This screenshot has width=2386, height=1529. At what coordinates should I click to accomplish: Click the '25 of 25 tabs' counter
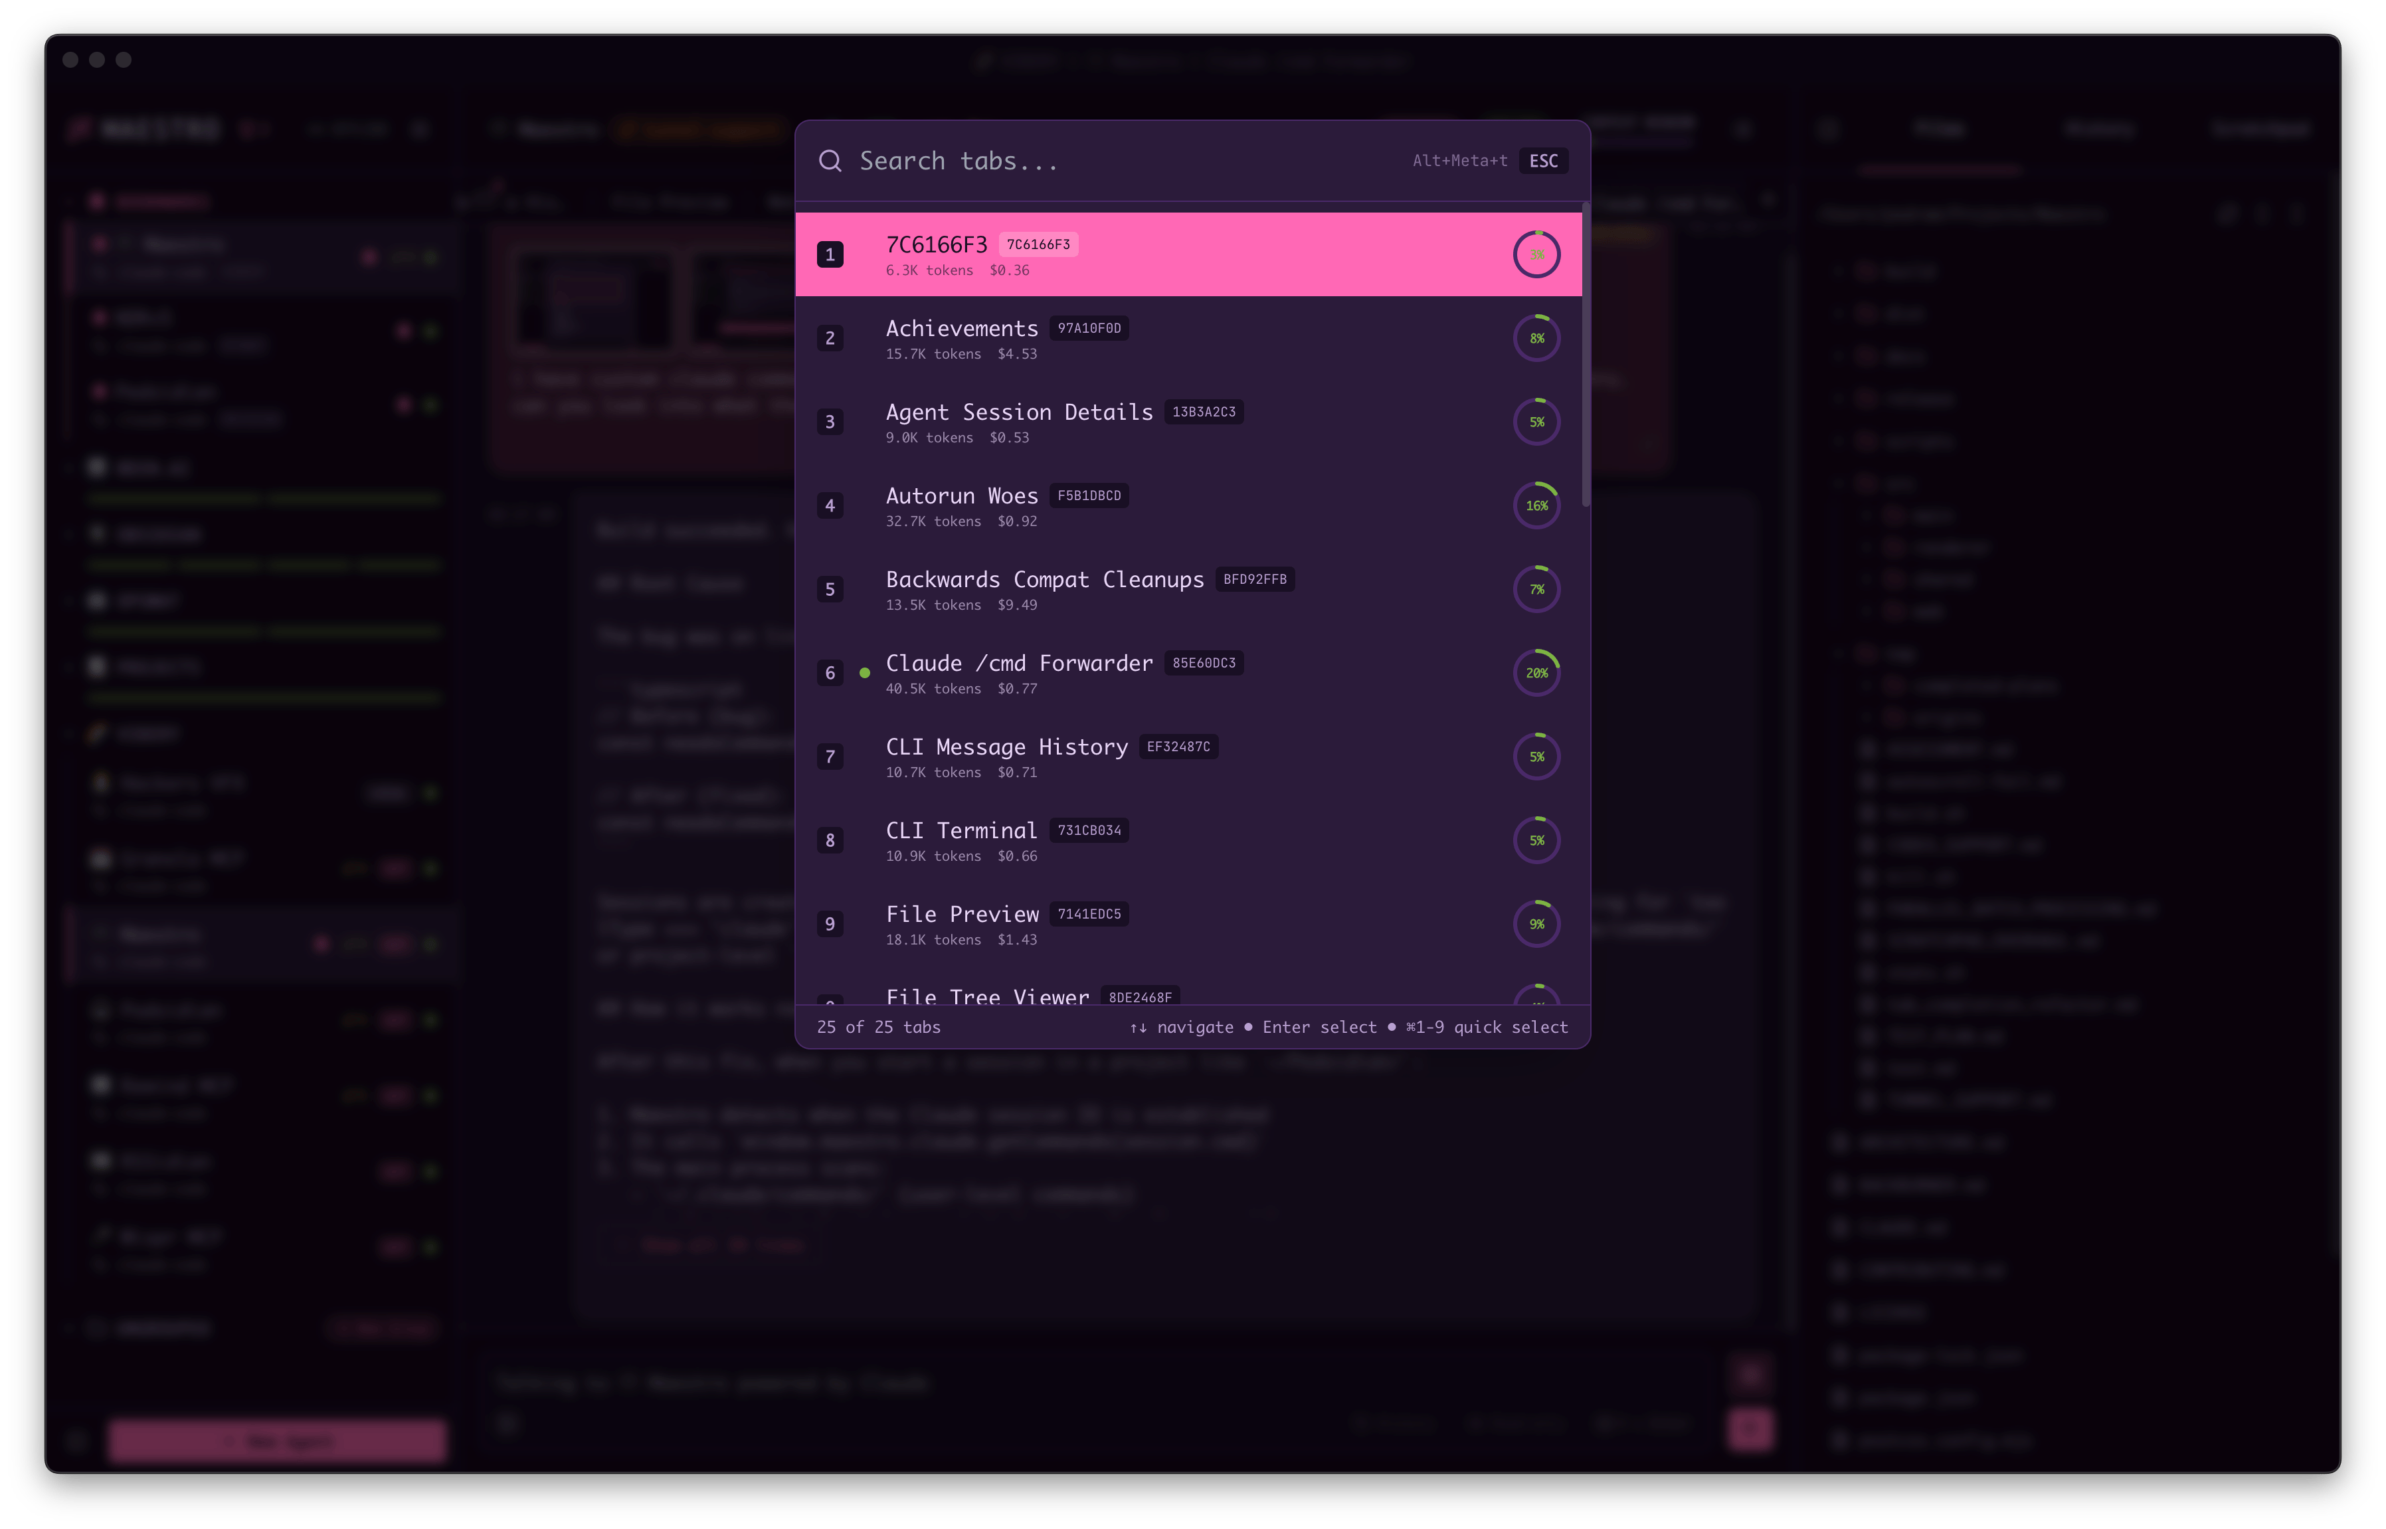(x=879, y=1028)
